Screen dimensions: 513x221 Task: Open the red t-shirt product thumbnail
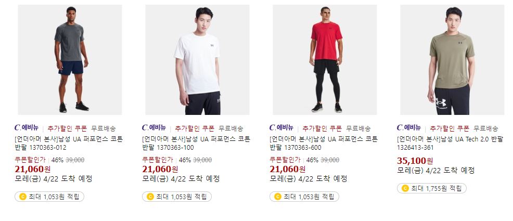(325, 59)
